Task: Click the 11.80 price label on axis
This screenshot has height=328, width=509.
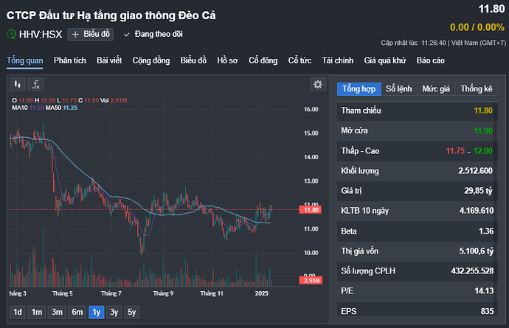Action: 311,210
